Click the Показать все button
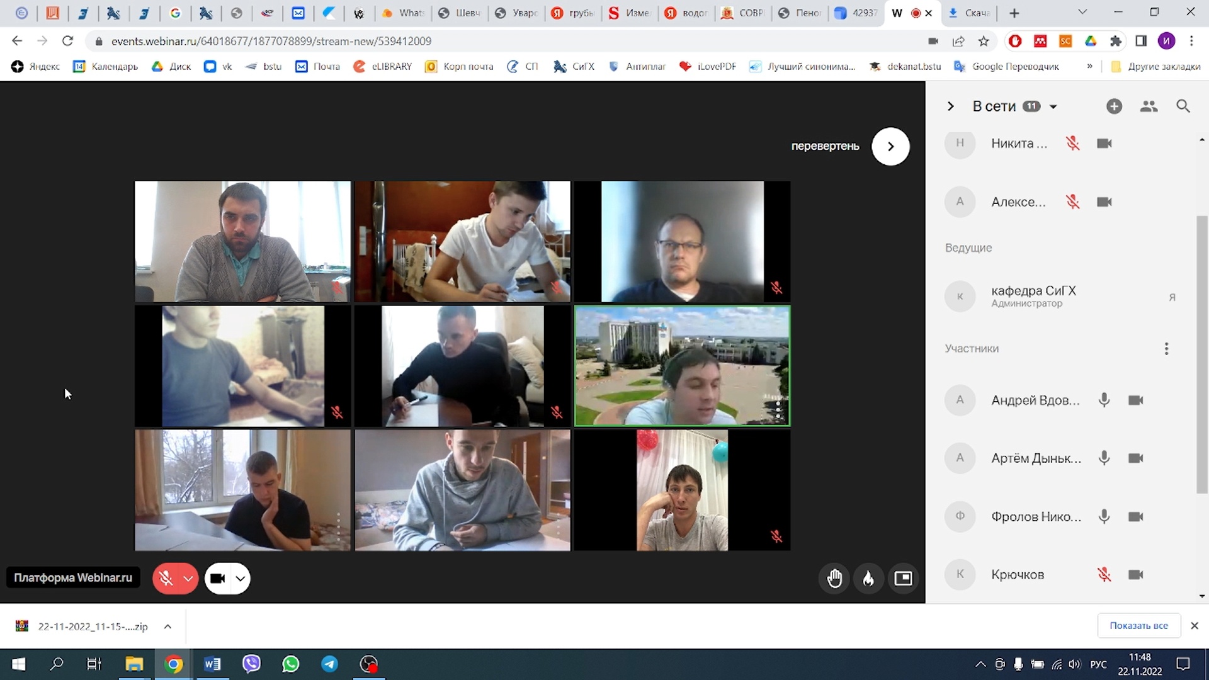Viewport: 1209px width, 680px height. click(1138, 625)
